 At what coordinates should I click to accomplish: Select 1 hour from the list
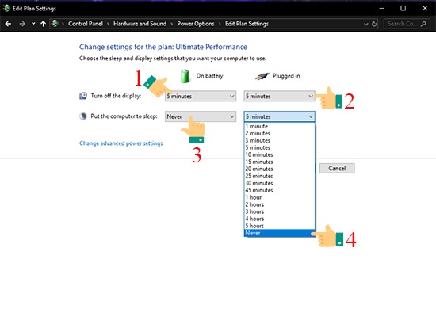[280, 197]
